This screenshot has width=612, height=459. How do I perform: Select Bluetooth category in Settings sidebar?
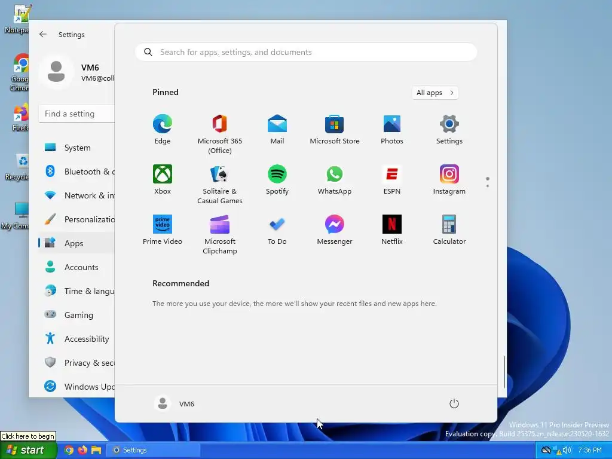click(x=76, y=172)
